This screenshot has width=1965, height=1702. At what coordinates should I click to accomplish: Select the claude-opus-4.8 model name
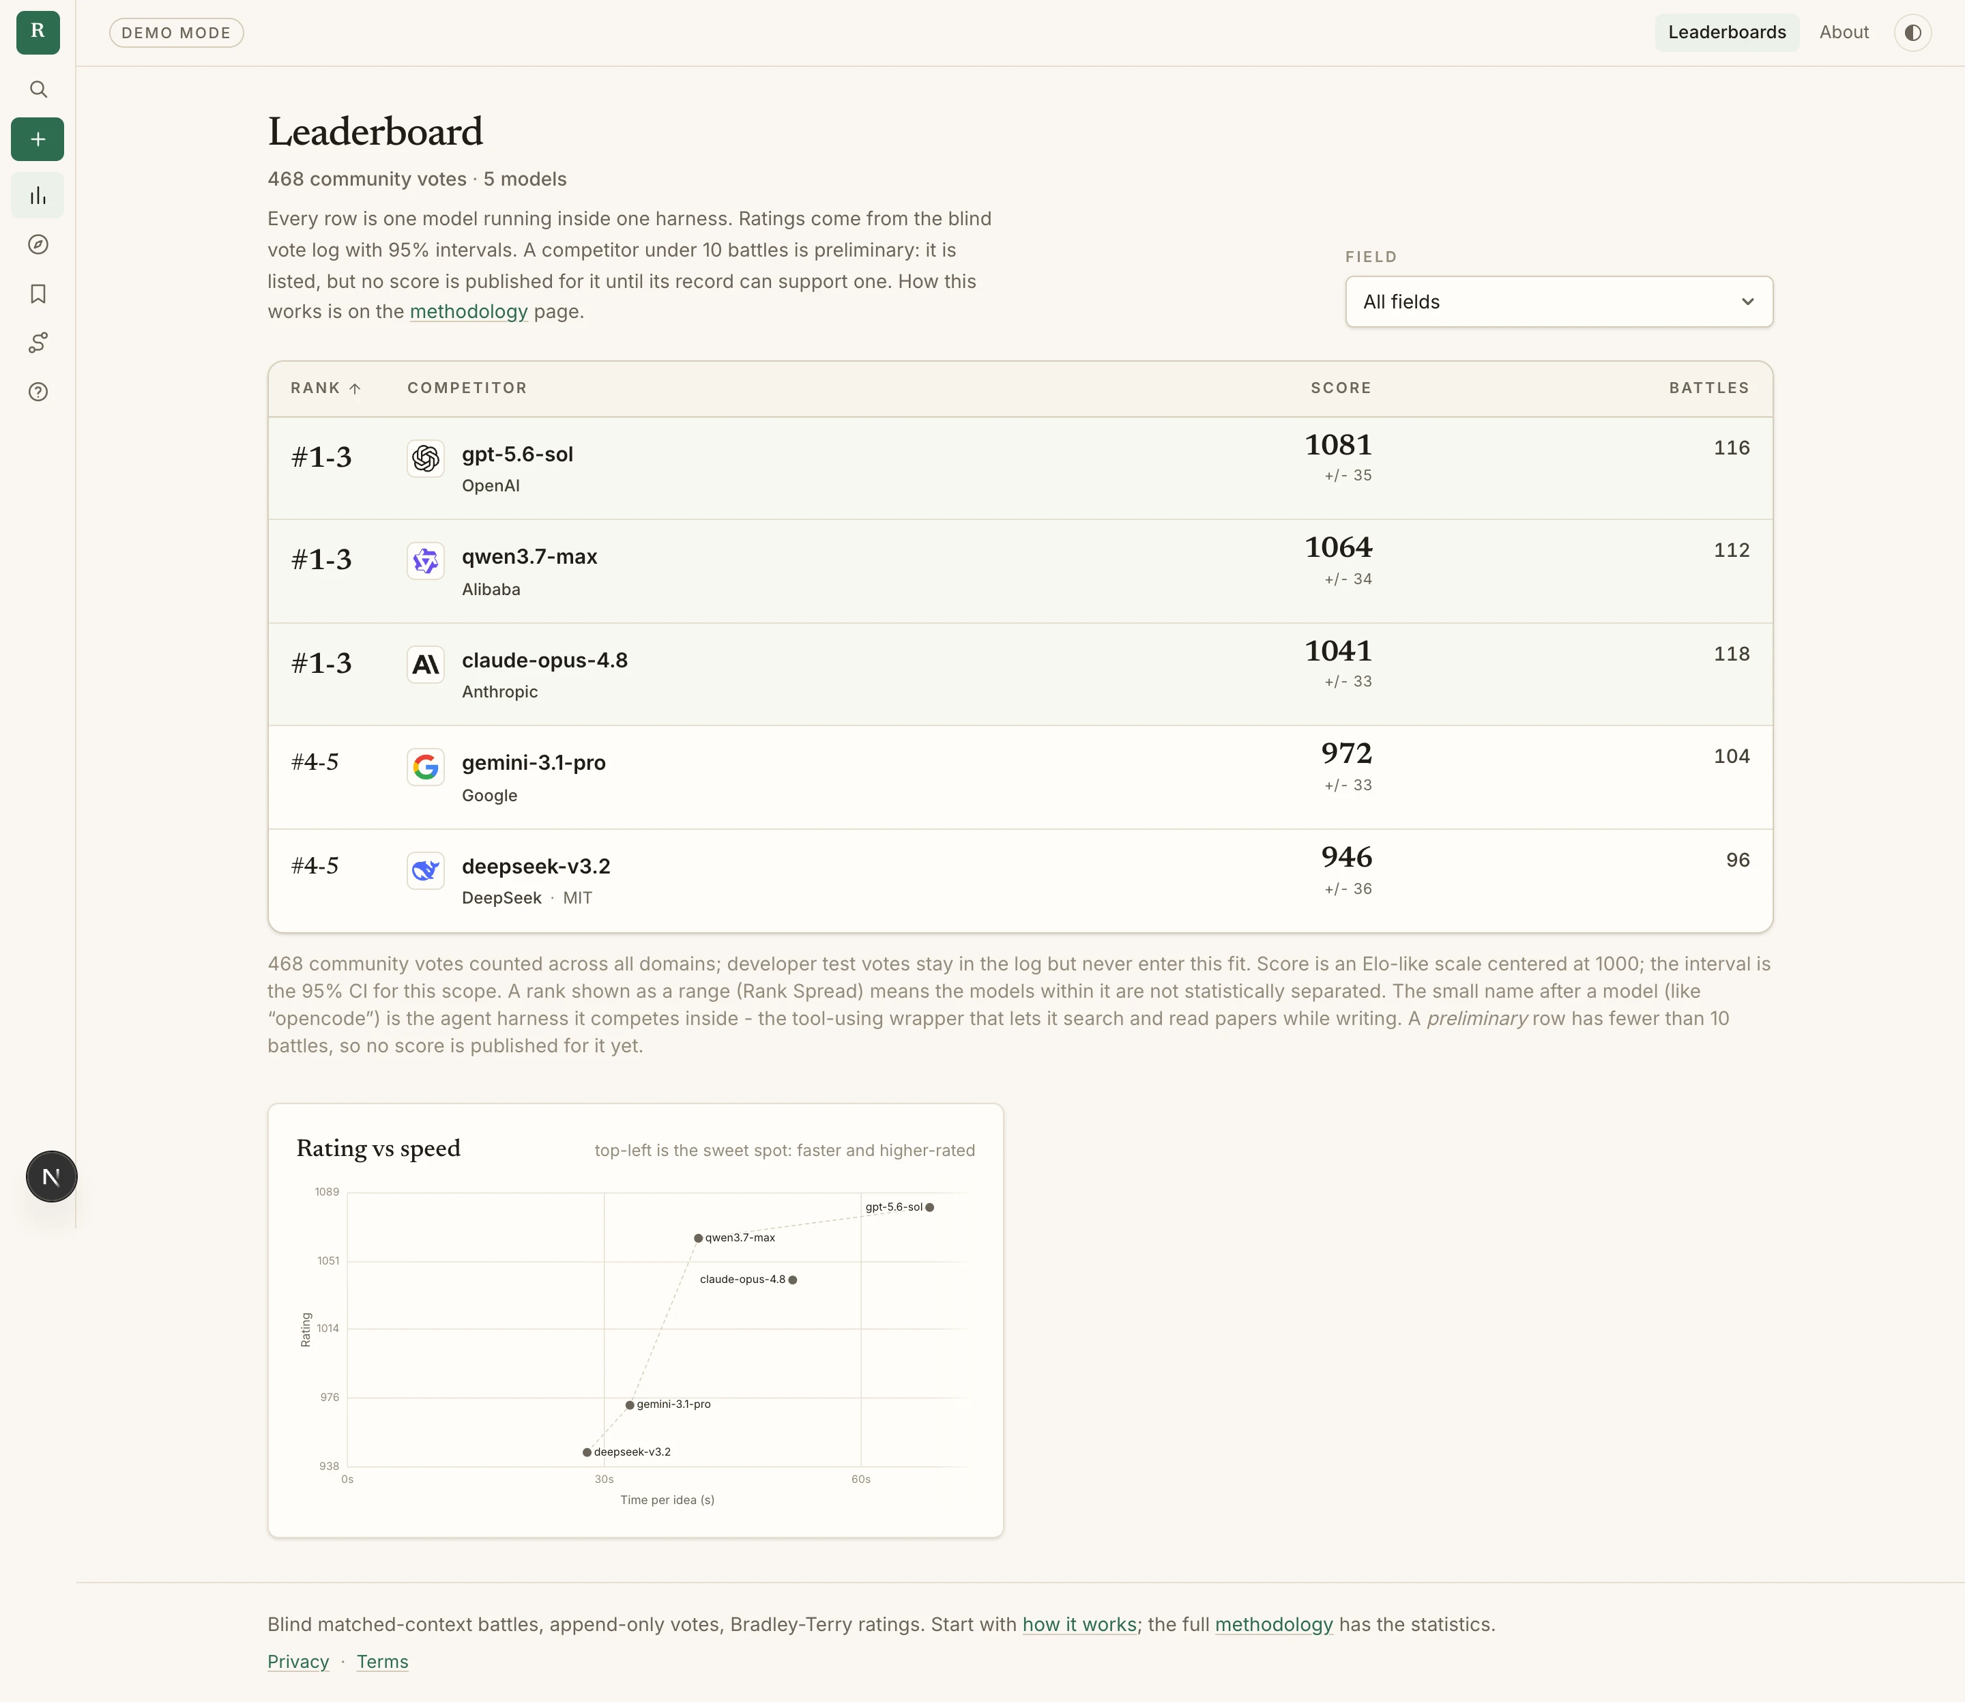coord(544,660)
